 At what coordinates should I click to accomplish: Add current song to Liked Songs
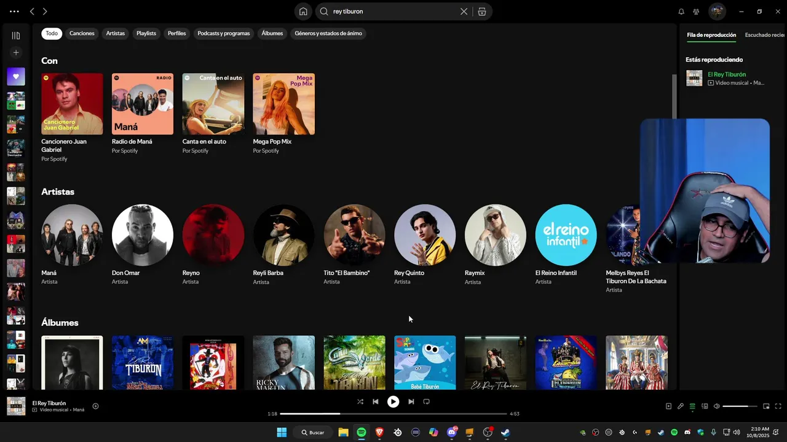pyautogui.click(x=95, y=406)
